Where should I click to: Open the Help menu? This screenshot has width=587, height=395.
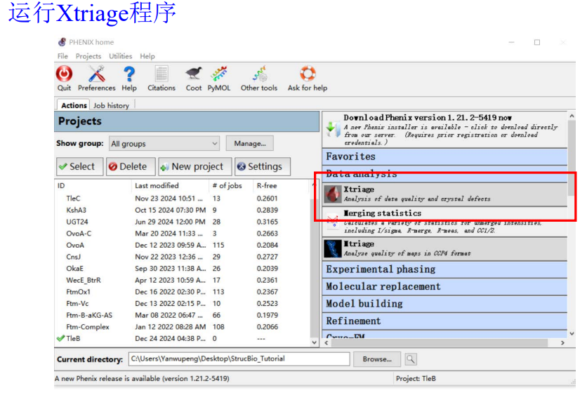coord(147,56)
